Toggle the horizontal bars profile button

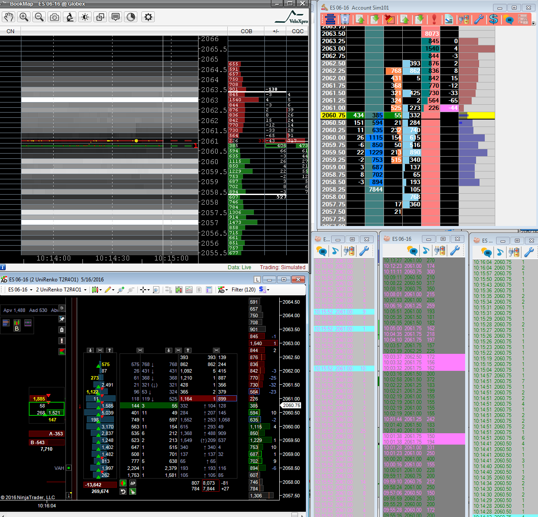pyautogui.click(x=6, y=323)
